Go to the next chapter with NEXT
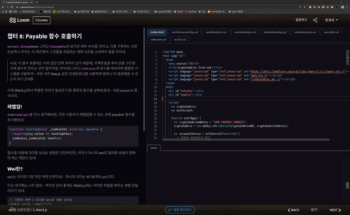Image resolution: width=350 pixels, height=215 pixels. click(335, 210)
